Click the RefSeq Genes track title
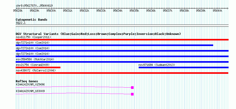 coord(27,81)
